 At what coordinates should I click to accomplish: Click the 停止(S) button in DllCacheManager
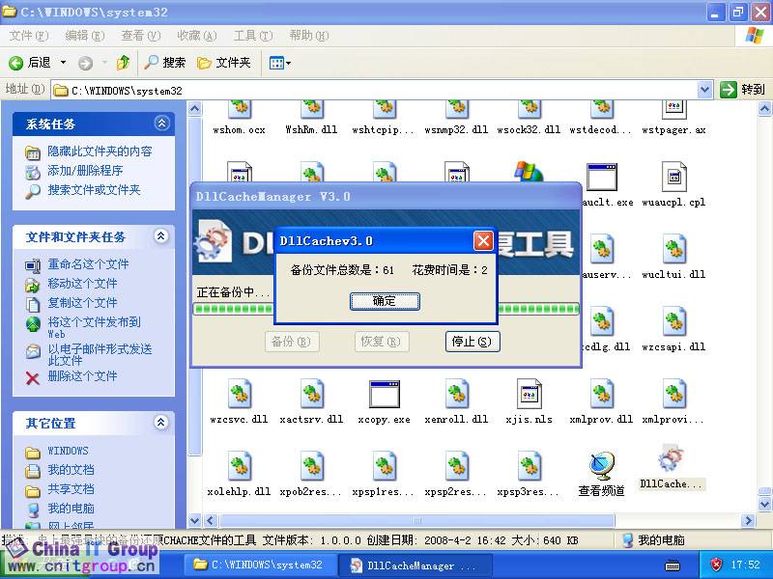[472, 342]
